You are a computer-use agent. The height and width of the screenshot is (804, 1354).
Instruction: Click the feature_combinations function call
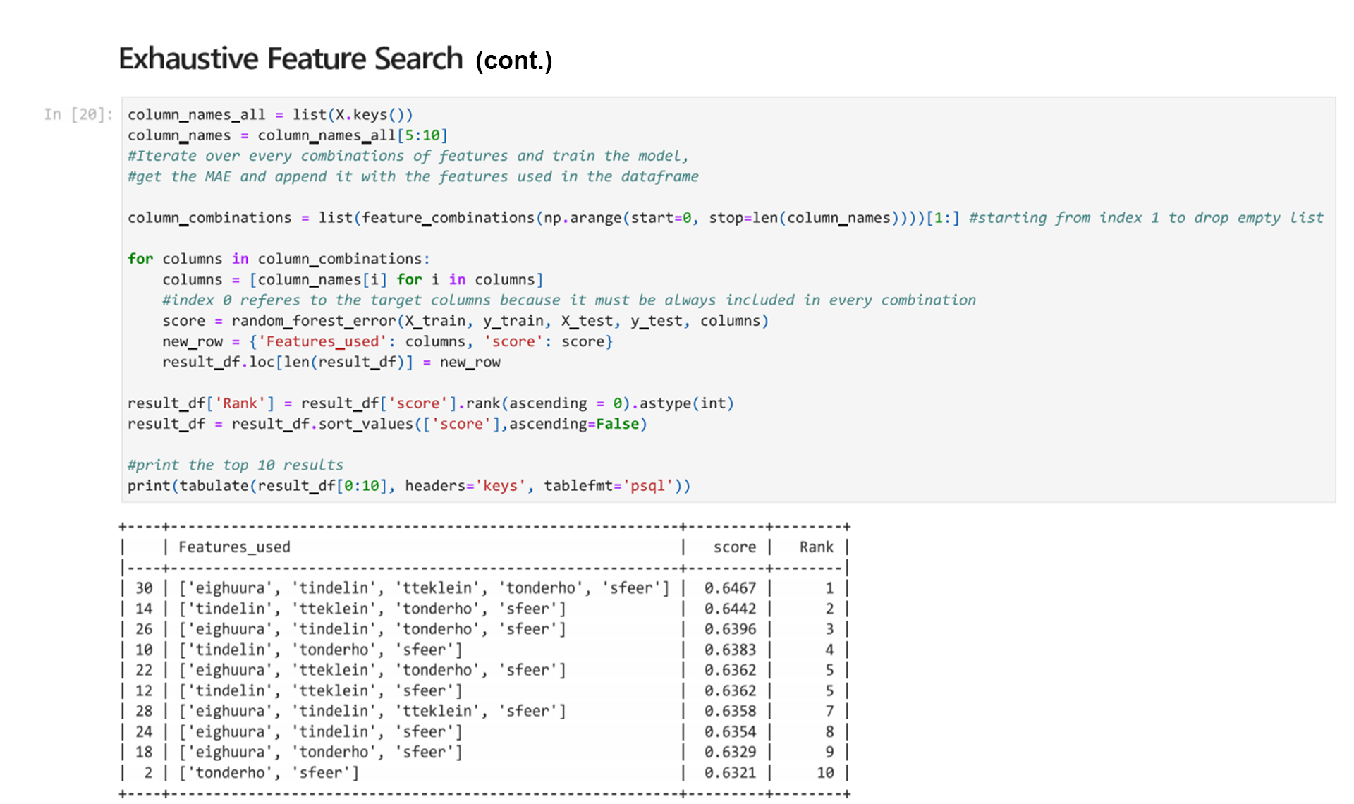(x=447, y=218)
